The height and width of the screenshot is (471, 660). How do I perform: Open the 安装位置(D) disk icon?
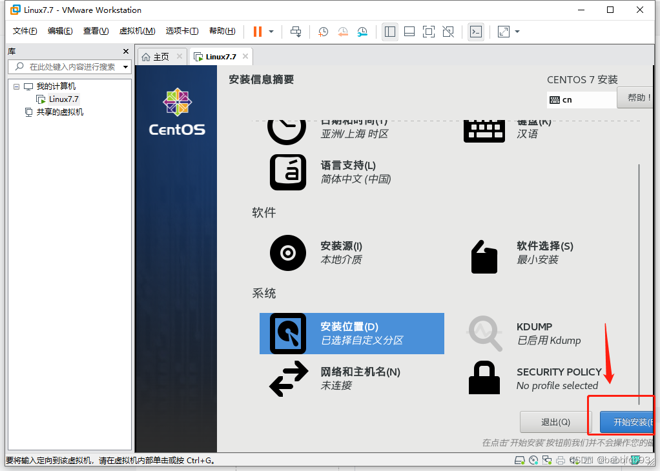click(x=288, y=334)
